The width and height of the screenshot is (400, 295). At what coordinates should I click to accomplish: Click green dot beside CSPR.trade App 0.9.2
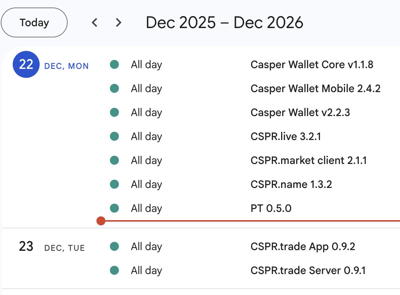[114, 246]
